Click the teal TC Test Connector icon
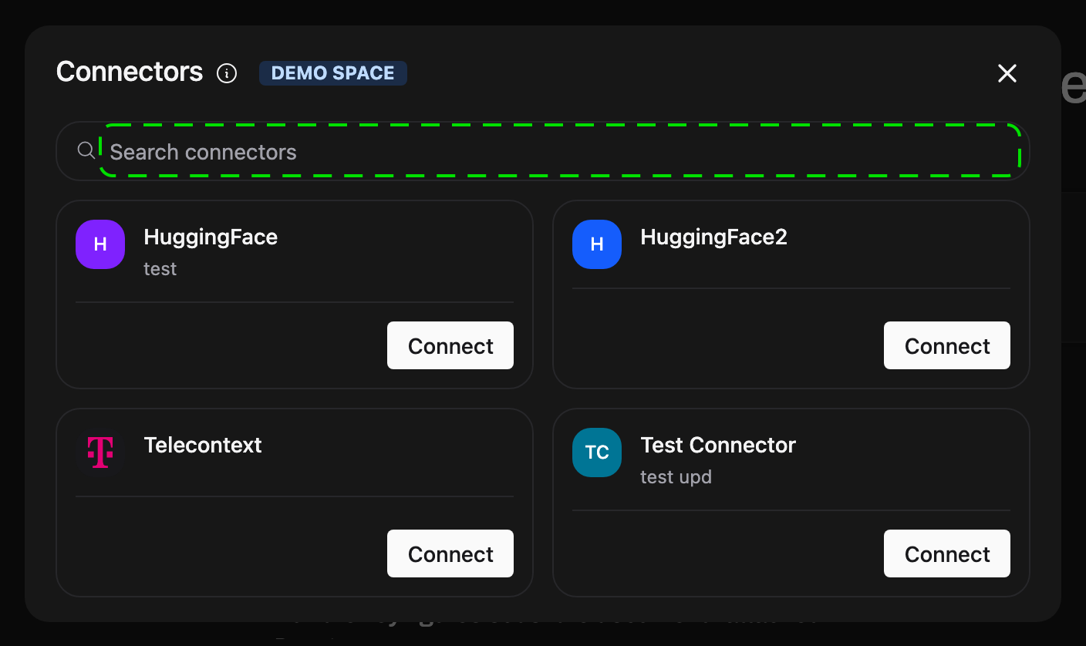Screen dimensions: 1086x646 point(597,453)
